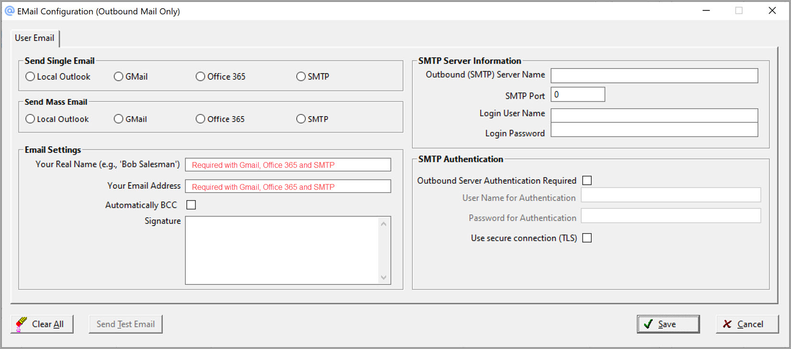Screen dimensions: 791x349
Task: Click the red X Cancel button
Action: tap(746, 324)
